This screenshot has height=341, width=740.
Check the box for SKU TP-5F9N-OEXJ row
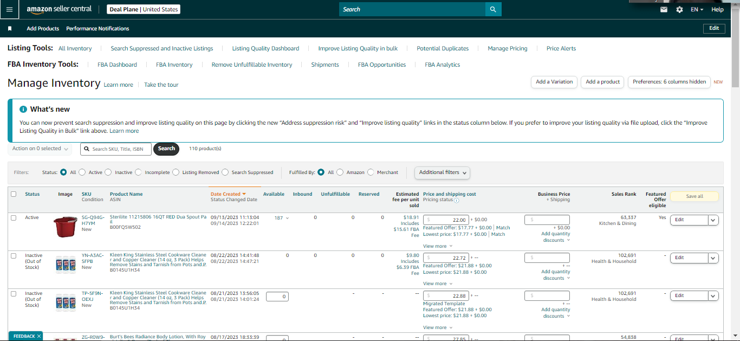click(14, 293)
